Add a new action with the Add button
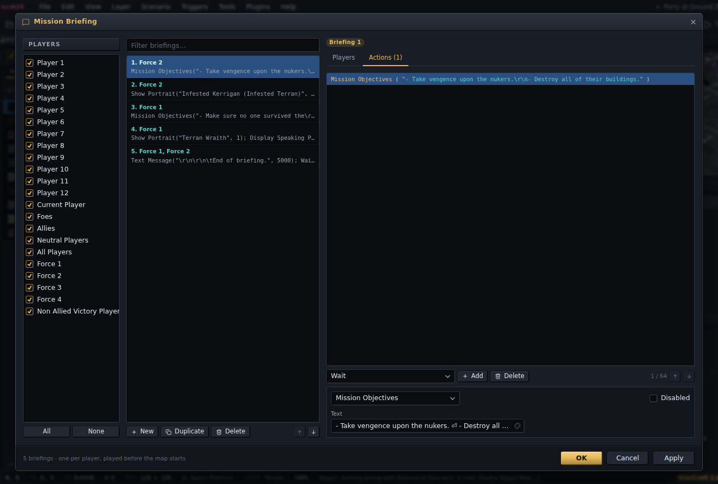Image resolution: width=718 pixels, height=484 pixels. coord(473,376)
